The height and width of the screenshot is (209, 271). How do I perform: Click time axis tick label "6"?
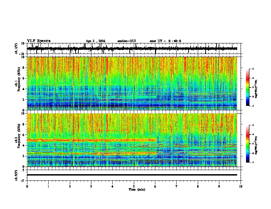tap(155, 186)
